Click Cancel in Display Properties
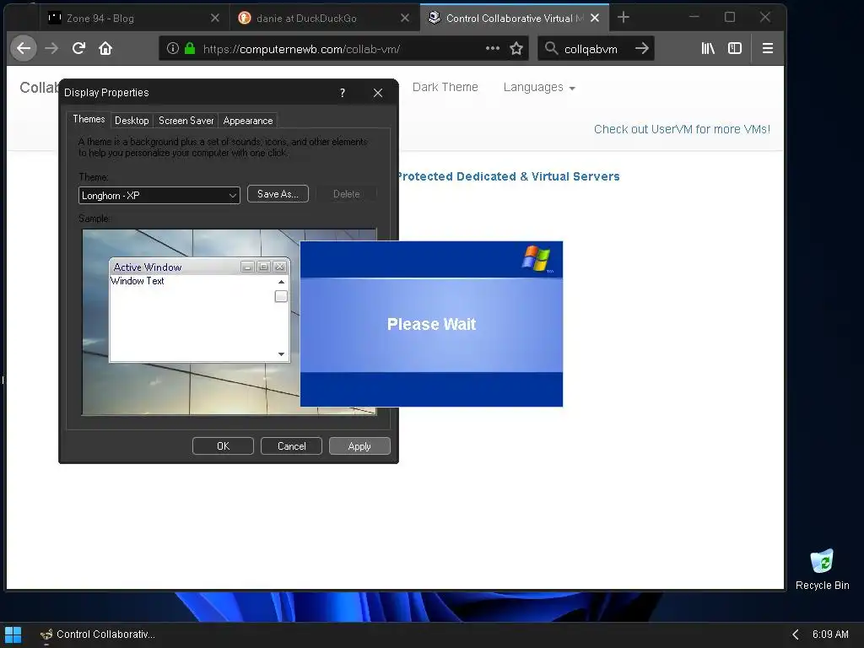 [291, 446]
